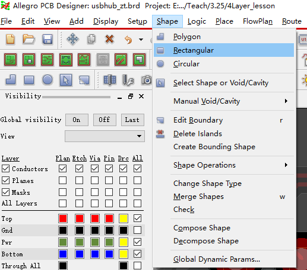Click the Drc column header link

123,158
